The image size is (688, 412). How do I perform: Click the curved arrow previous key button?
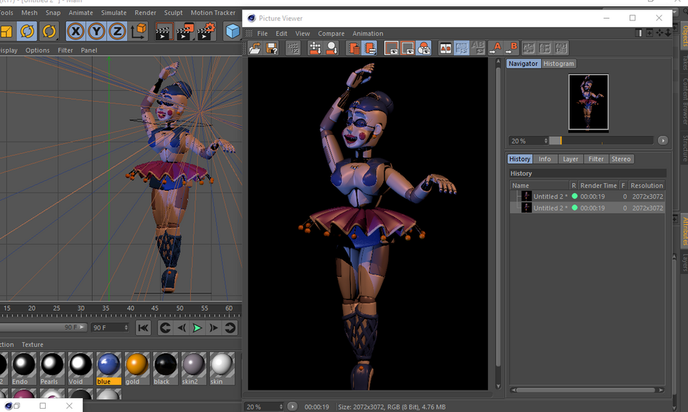point(165,328)
